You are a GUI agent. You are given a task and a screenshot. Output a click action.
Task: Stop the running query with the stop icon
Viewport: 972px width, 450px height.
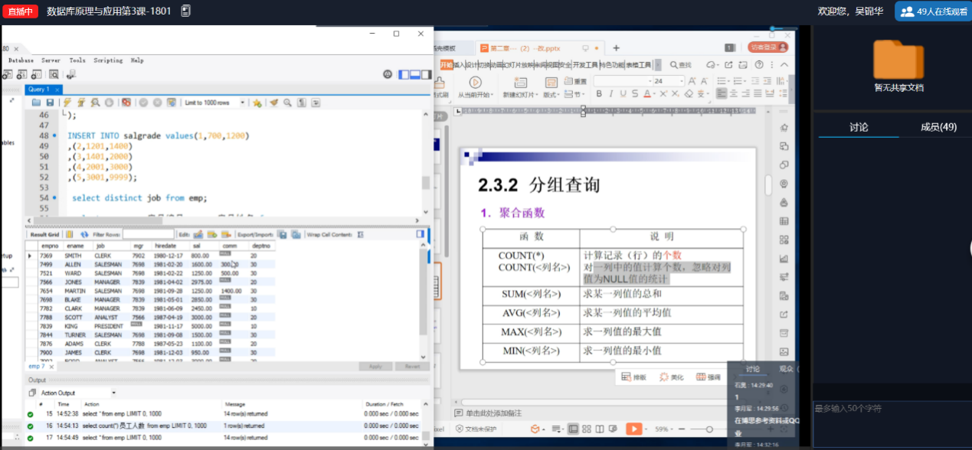tap(109, 103)
